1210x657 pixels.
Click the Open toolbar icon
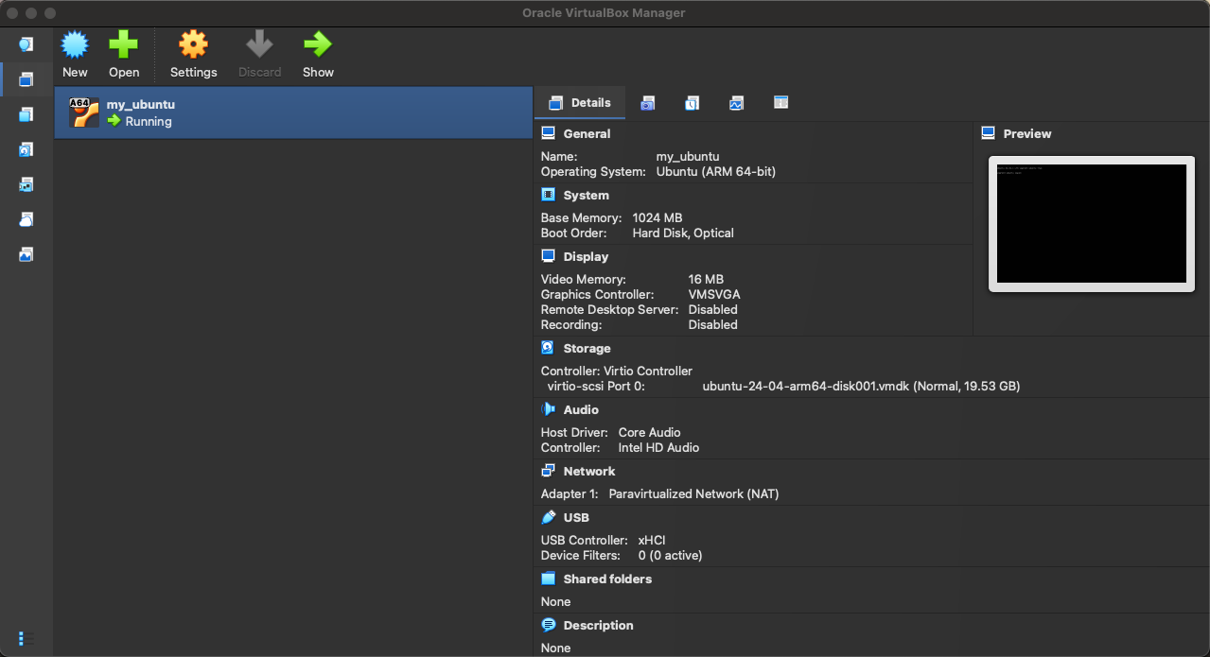(x=123, y=44)
